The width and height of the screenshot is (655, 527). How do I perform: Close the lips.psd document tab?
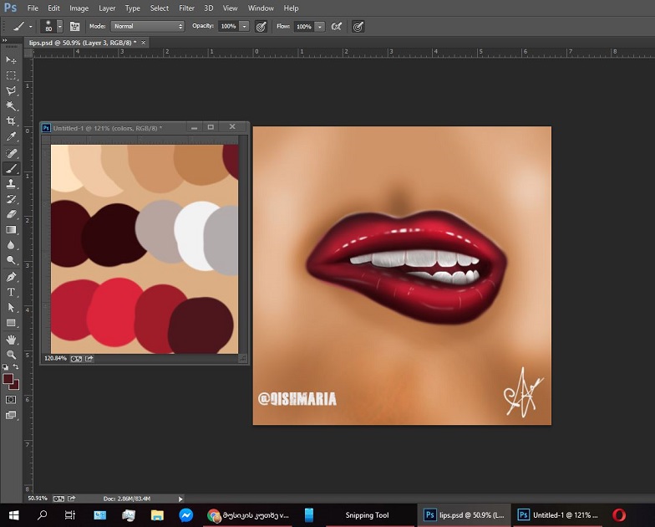144,42
